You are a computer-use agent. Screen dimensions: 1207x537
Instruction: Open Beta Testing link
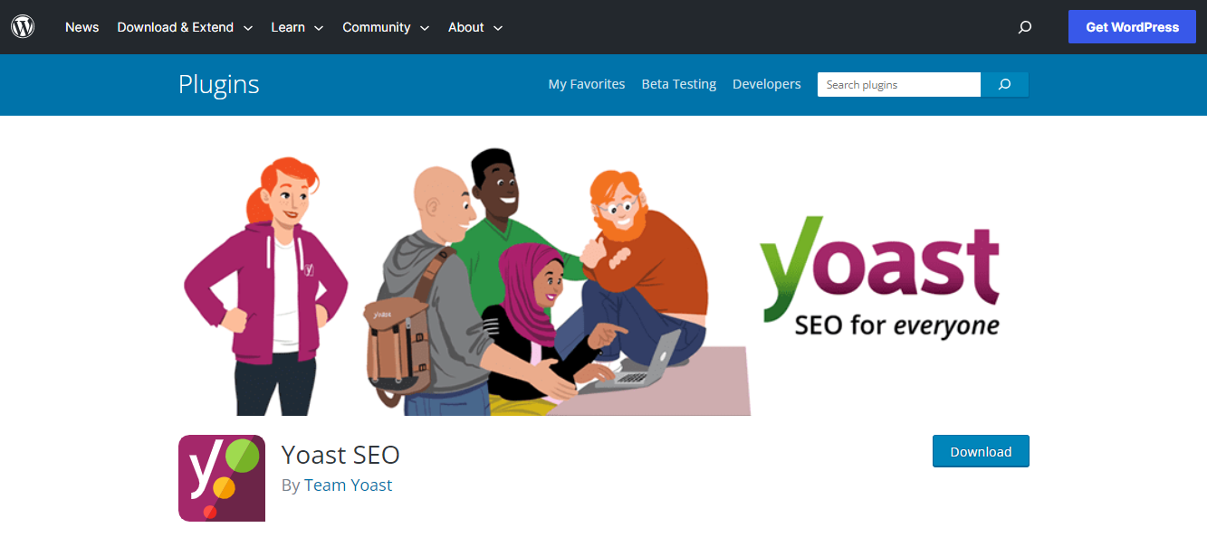point(679,84)
